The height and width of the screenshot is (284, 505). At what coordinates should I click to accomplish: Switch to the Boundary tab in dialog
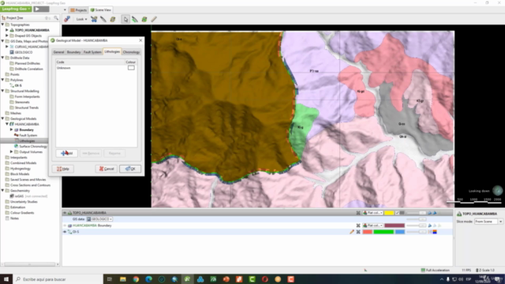click(73, 52)
